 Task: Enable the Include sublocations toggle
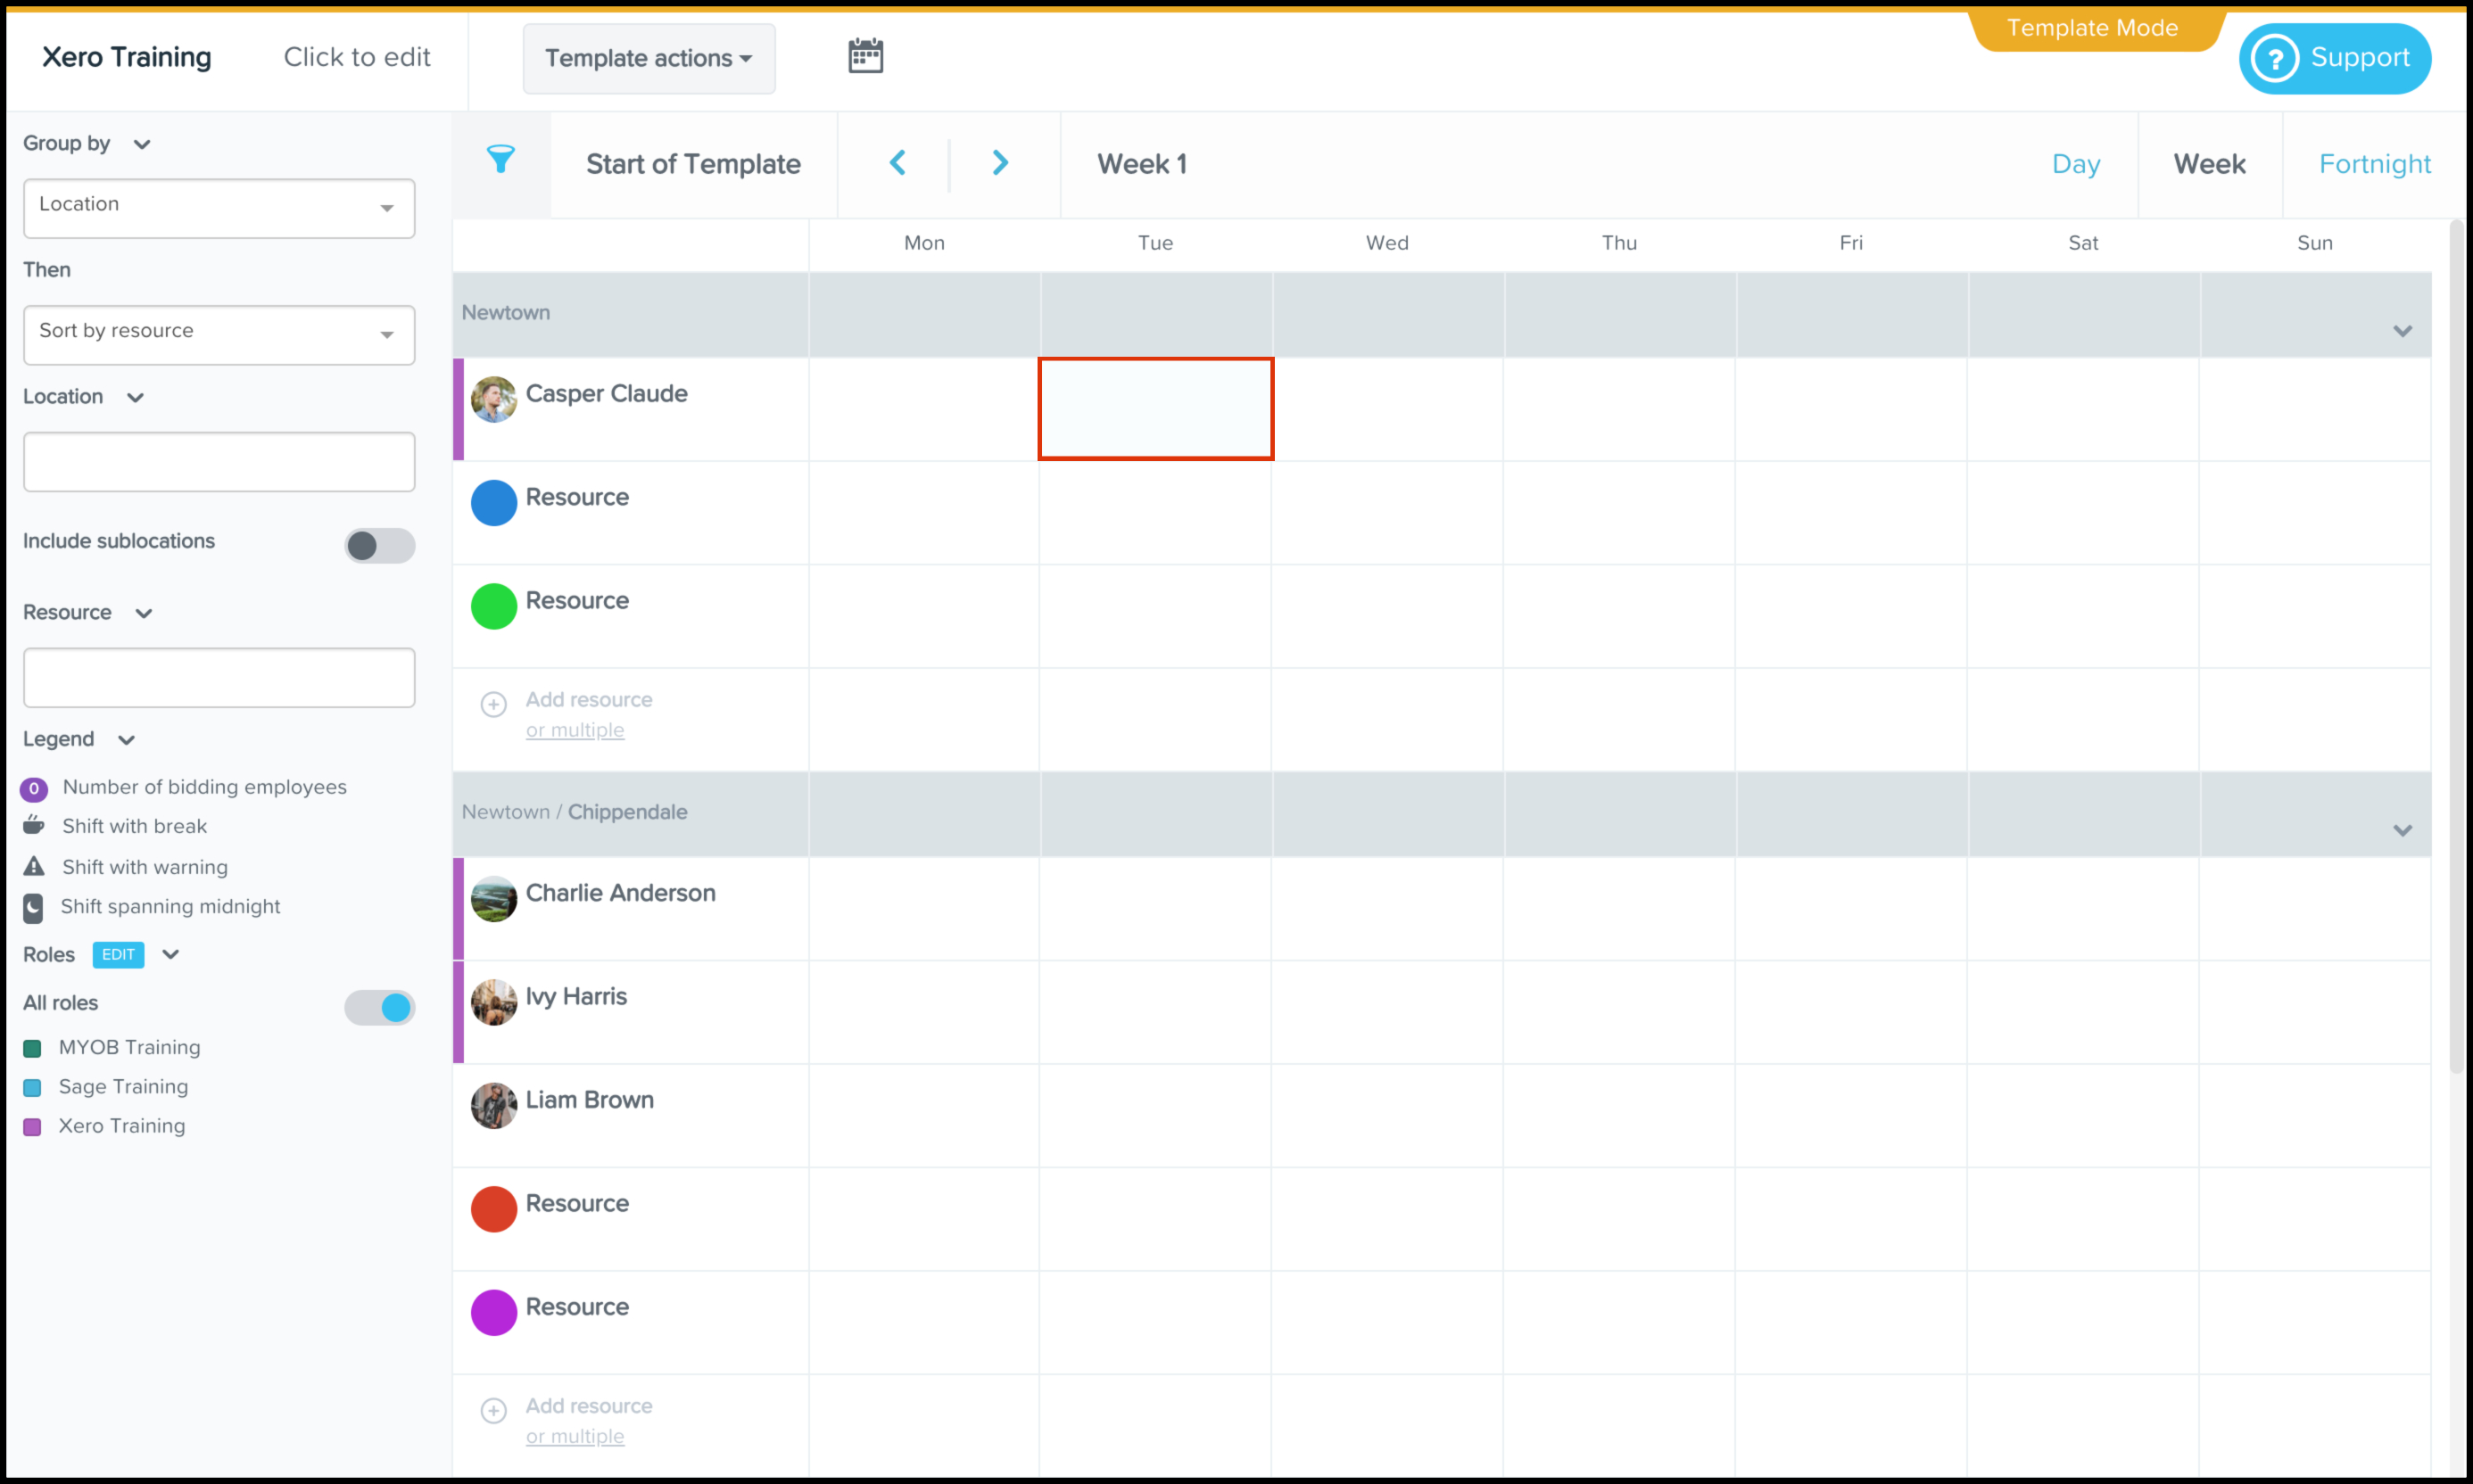tap(379, 545)
